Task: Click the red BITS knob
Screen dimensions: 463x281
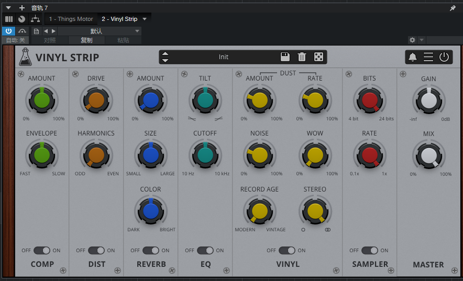Action: point(370,100)
